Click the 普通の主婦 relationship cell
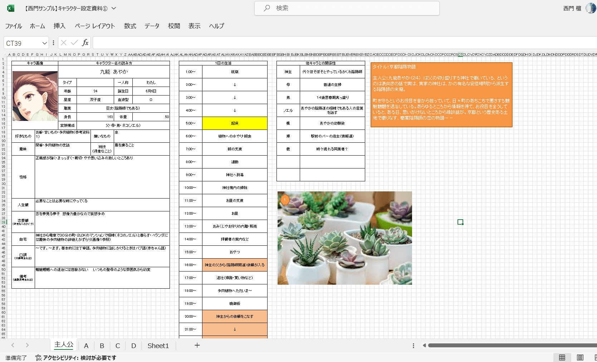597x362 pixels. click(x=332, y=84)
